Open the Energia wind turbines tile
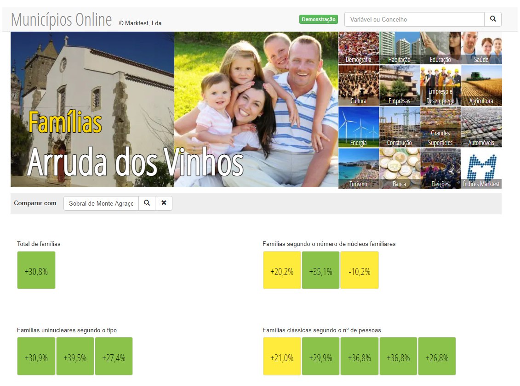520x386 pixels. [x=359, y=127]
